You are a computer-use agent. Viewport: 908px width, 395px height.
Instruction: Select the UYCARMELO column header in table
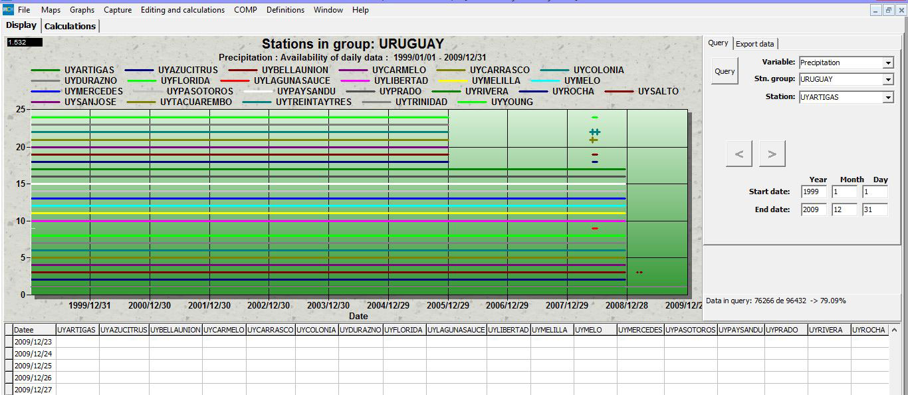pyautogui.click(x=224, y=330)
